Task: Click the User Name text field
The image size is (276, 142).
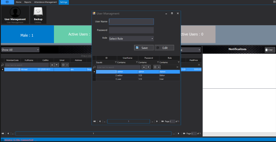Action: point(131,21)
